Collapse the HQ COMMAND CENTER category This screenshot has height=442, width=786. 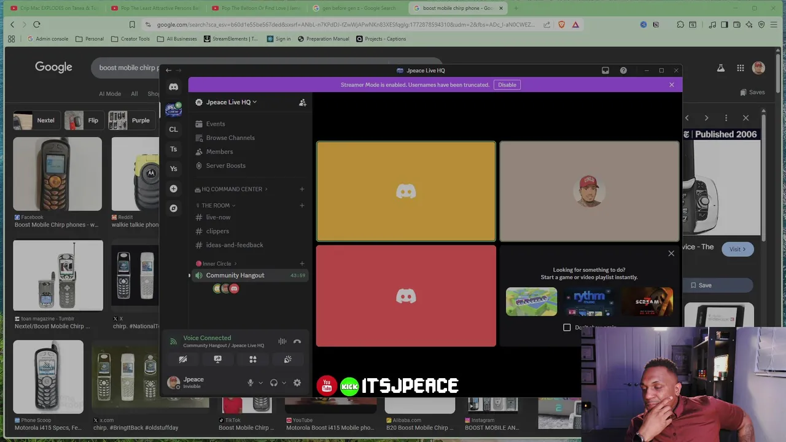click(232, 189)
